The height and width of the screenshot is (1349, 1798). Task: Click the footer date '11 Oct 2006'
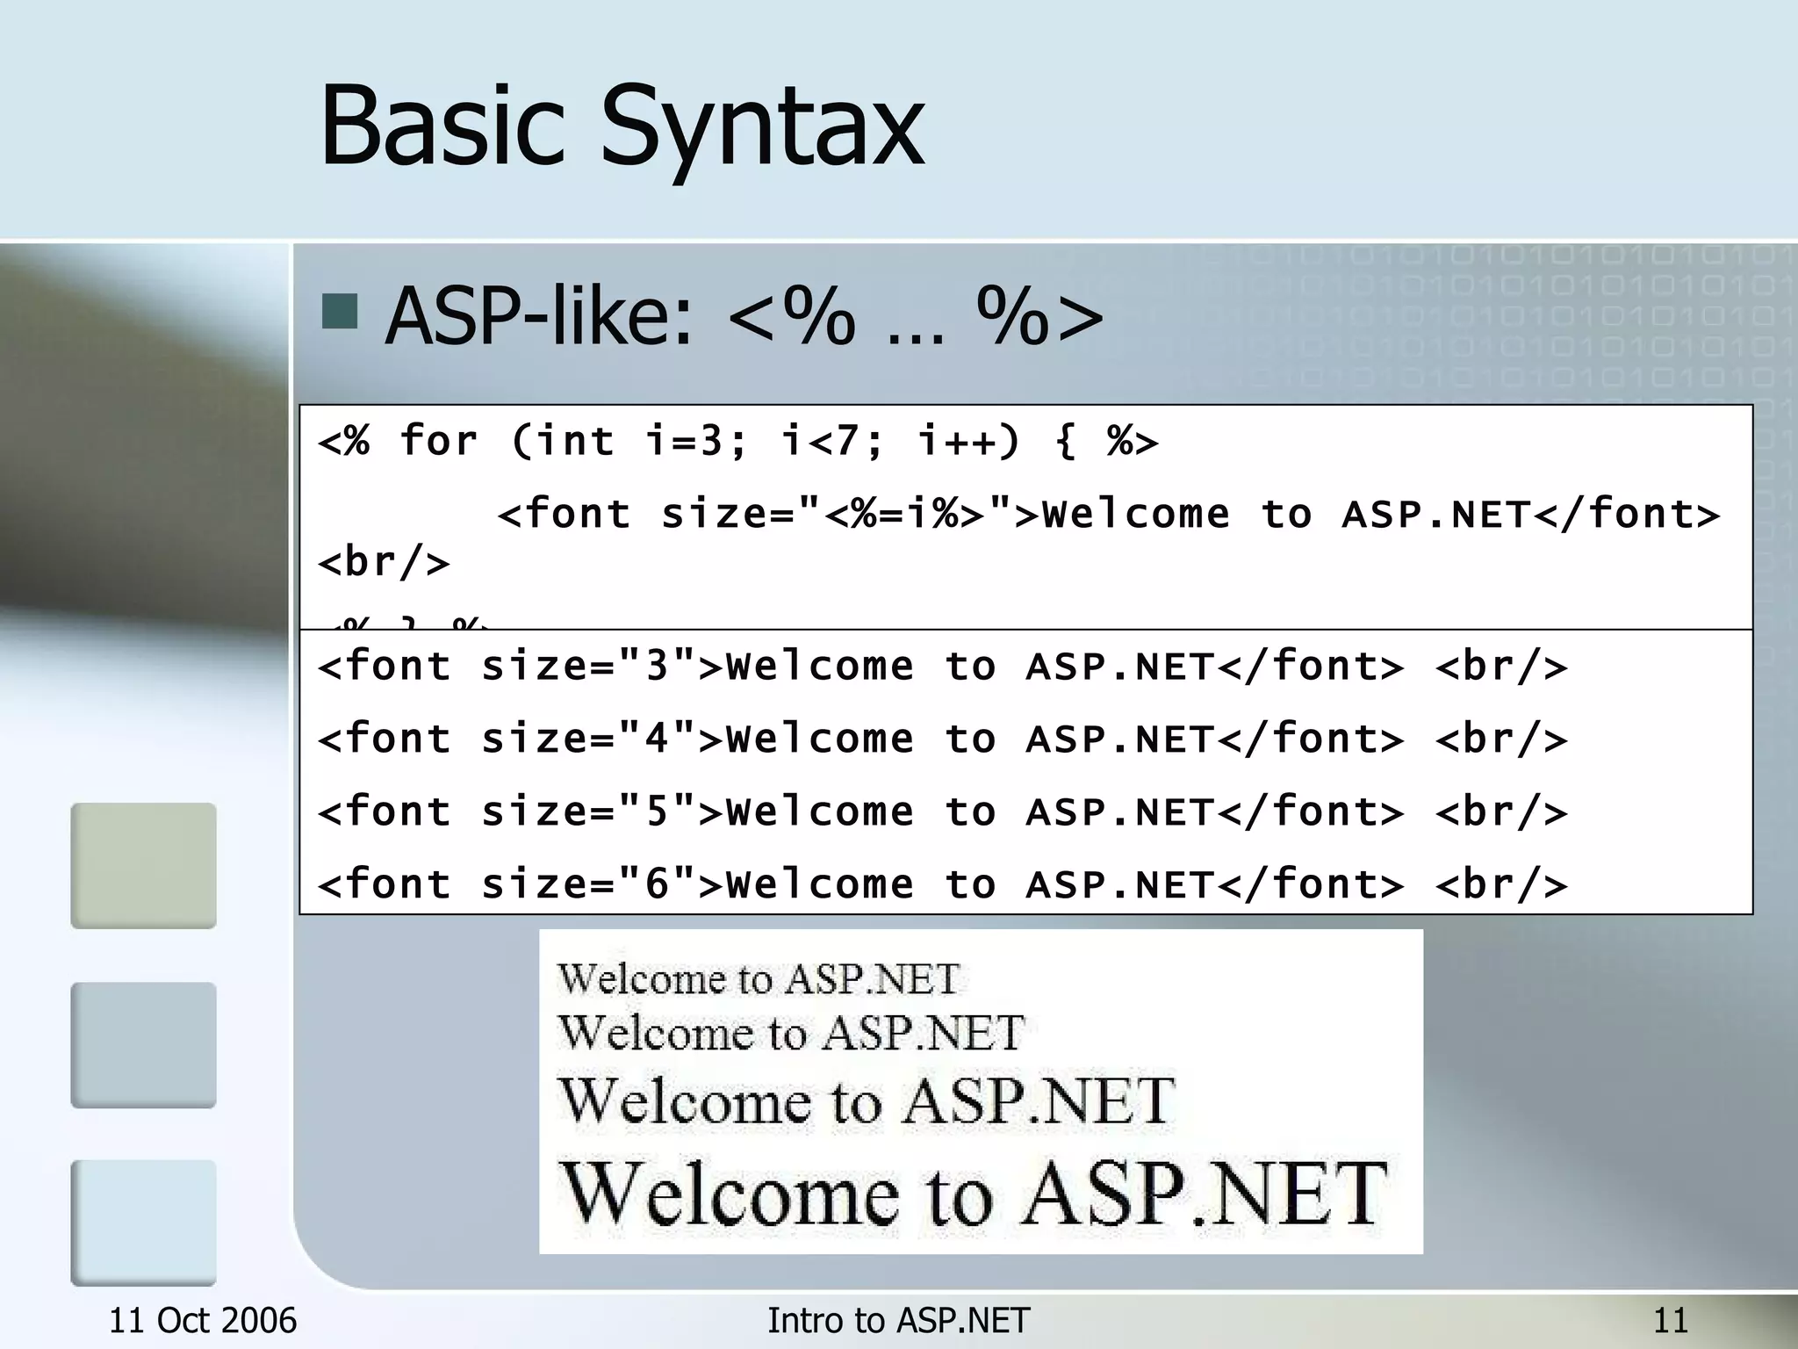click(203, 1321)
